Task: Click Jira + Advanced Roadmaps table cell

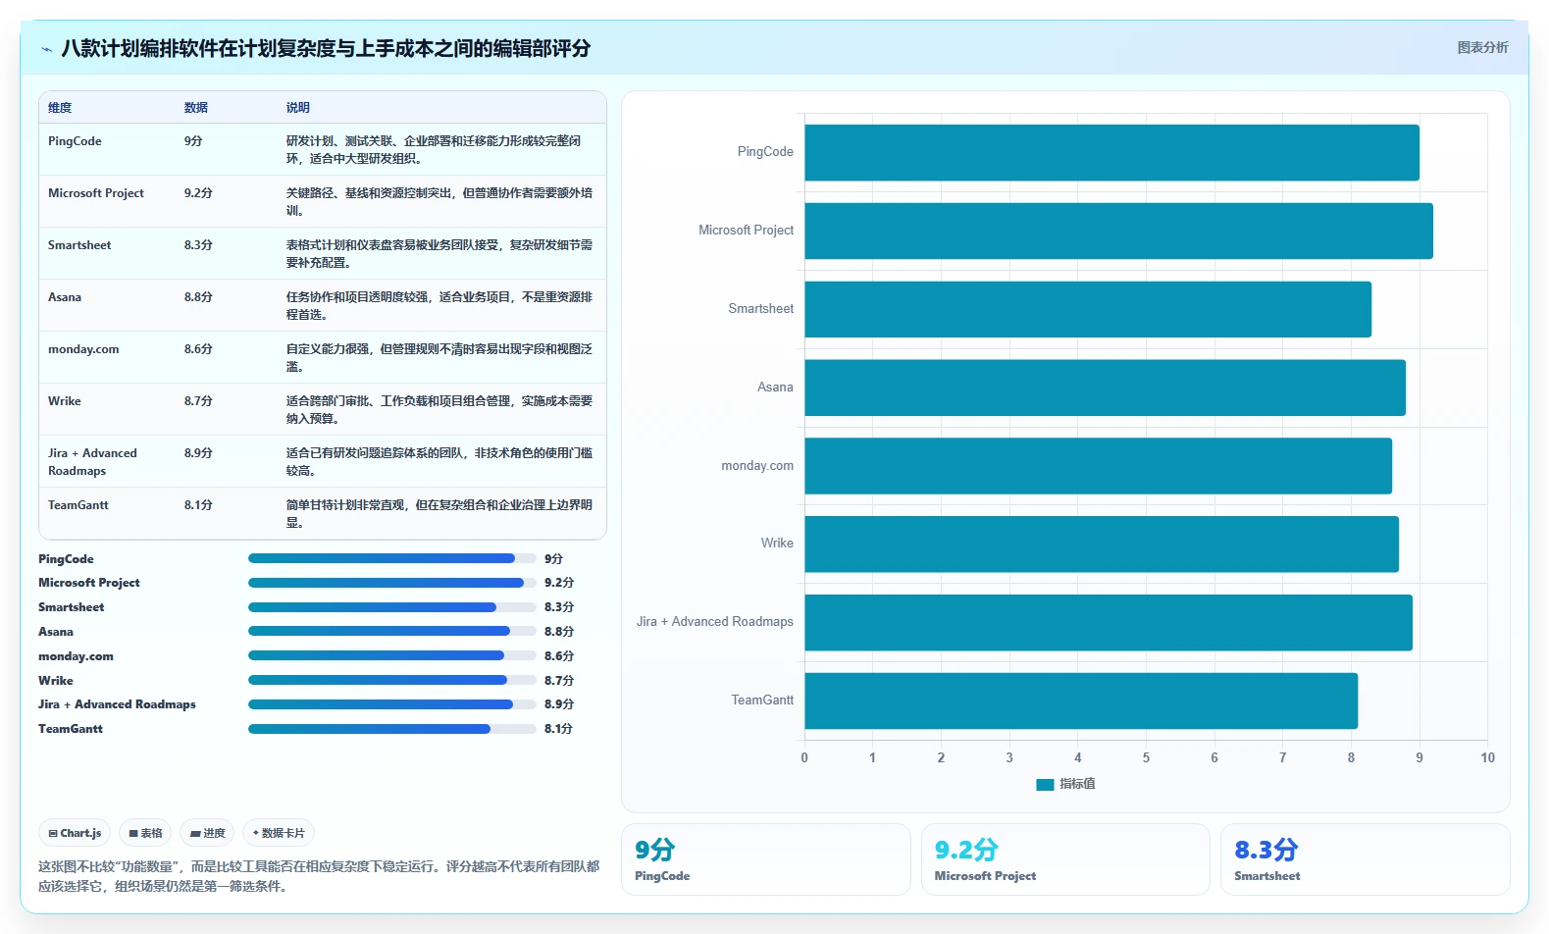Action: pyautogui.click(x=92, y=462)
